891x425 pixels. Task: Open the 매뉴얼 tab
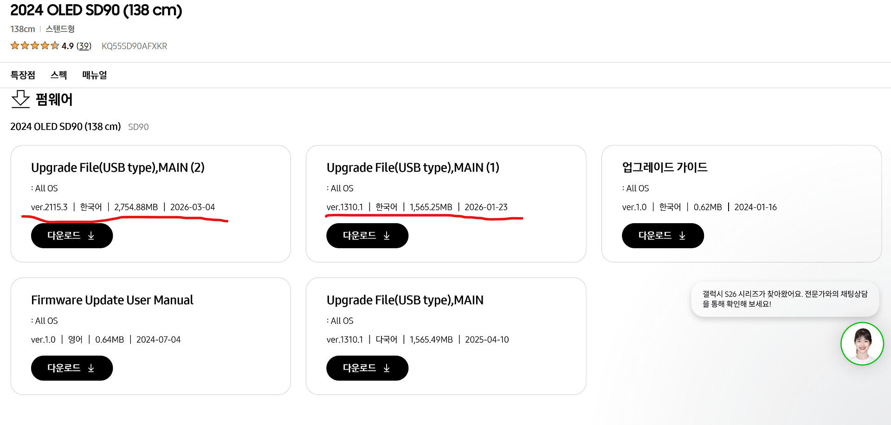[x=95, y=75]
